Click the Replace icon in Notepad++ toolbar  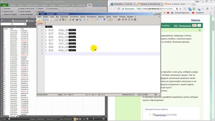(x=80, y=19)
